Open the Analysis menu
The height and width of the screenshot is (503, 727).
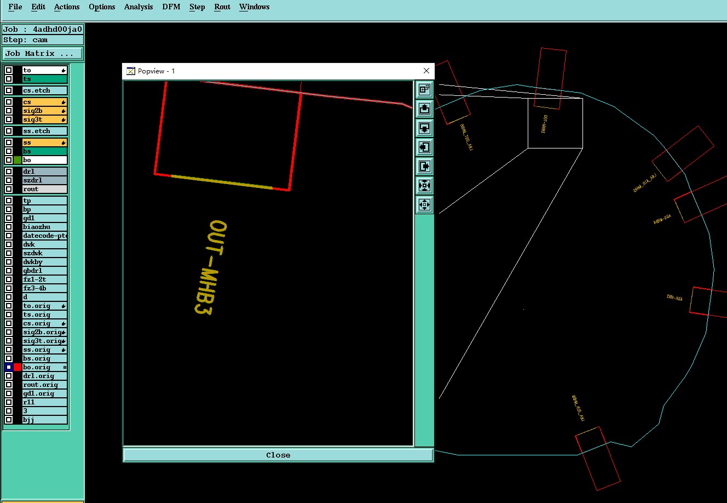(x=139, y=7)
